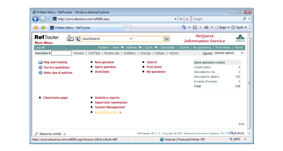This screenshot has width=283, height=151.
Task: Click the My preferences link
Action: pyautogui.click(x=106, y=112)
